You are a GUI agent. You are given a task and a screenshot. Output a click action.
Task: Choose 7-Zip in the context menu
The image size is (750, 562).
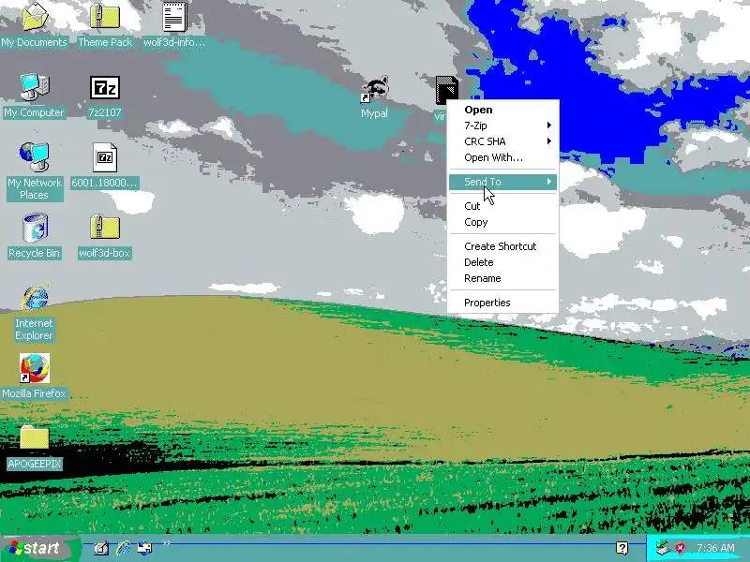pyautogui.click(x=502, y=126)
